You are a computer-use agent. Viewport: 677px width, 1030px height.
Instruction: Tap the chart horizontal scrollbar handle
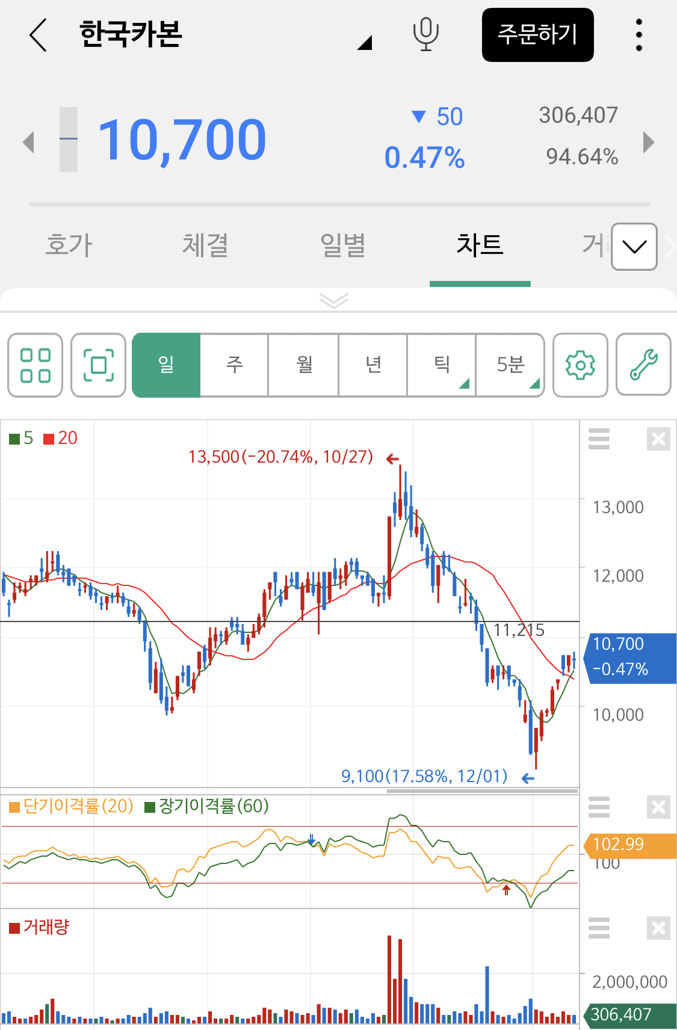click(482, 791)
